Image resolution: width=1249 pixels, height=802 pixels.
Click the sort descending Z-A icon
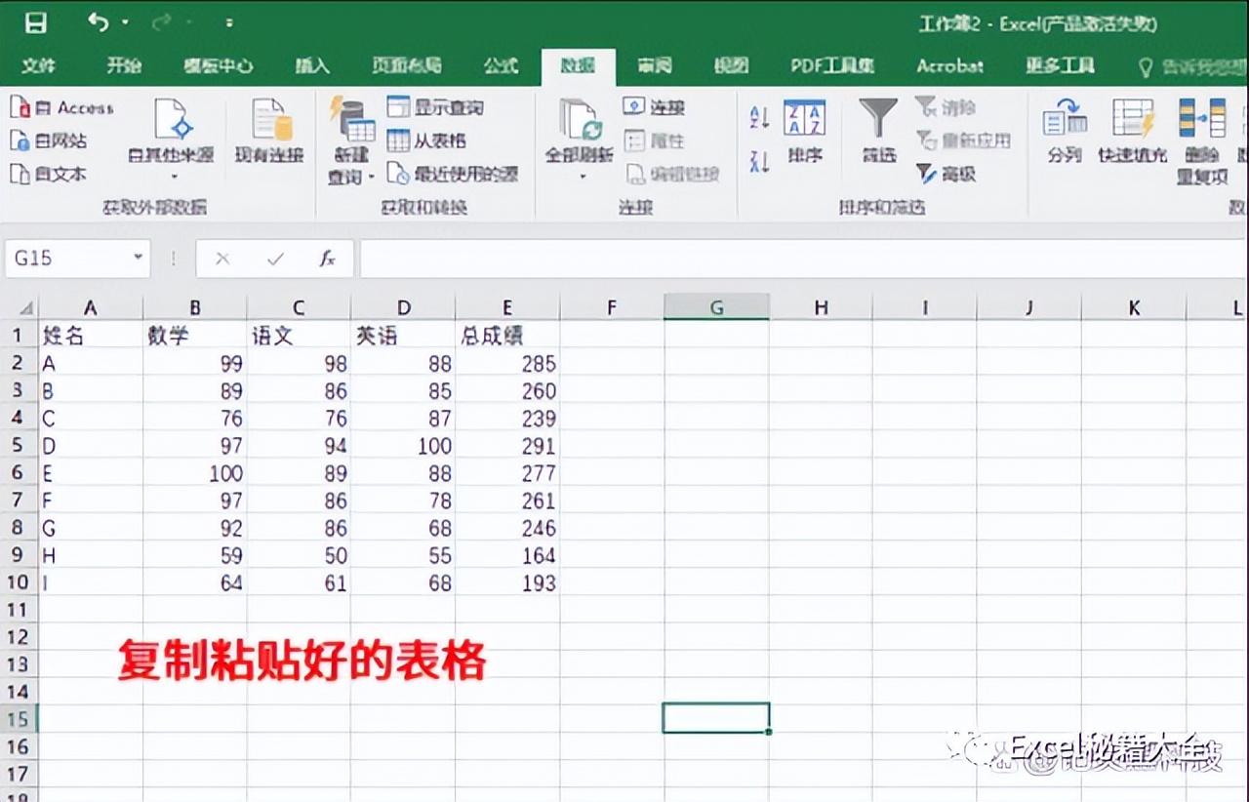pos(759,160)
